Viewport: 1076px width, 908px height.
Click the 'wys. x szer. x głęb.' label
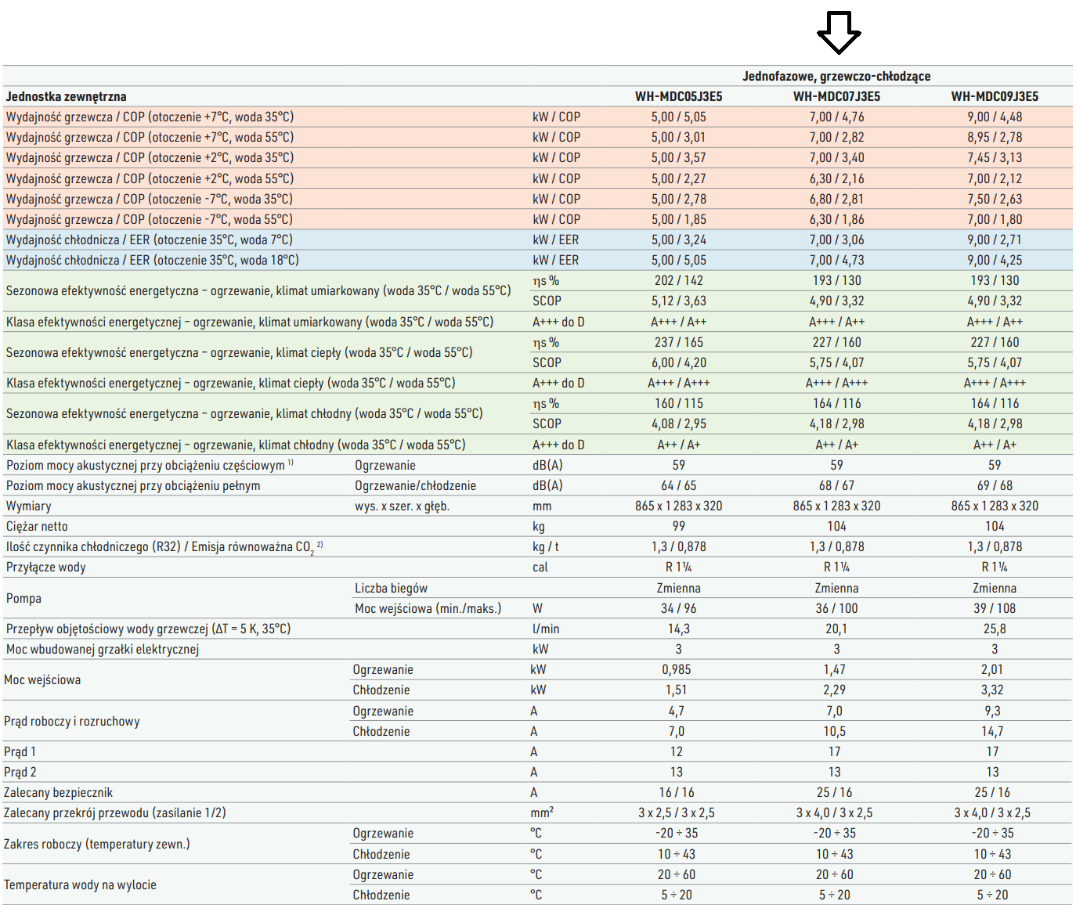click(x=402, y=506)
